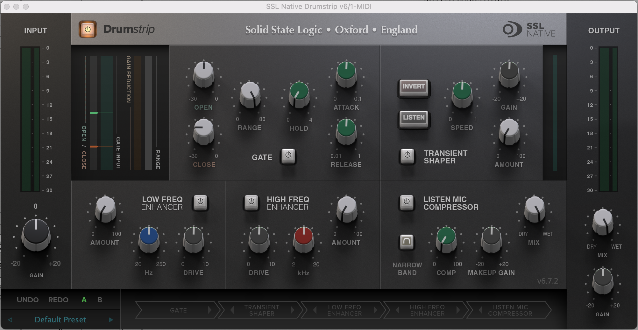Load previous preset using left arrow
Screen dimensions: 638x330
[10, 320]
